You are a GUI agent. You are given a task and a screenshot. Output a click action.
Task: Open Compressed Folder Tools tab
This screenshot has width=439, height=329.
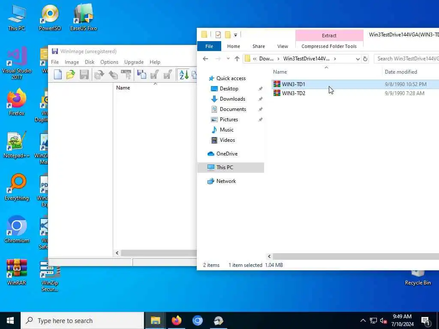(x=329, y=46)
